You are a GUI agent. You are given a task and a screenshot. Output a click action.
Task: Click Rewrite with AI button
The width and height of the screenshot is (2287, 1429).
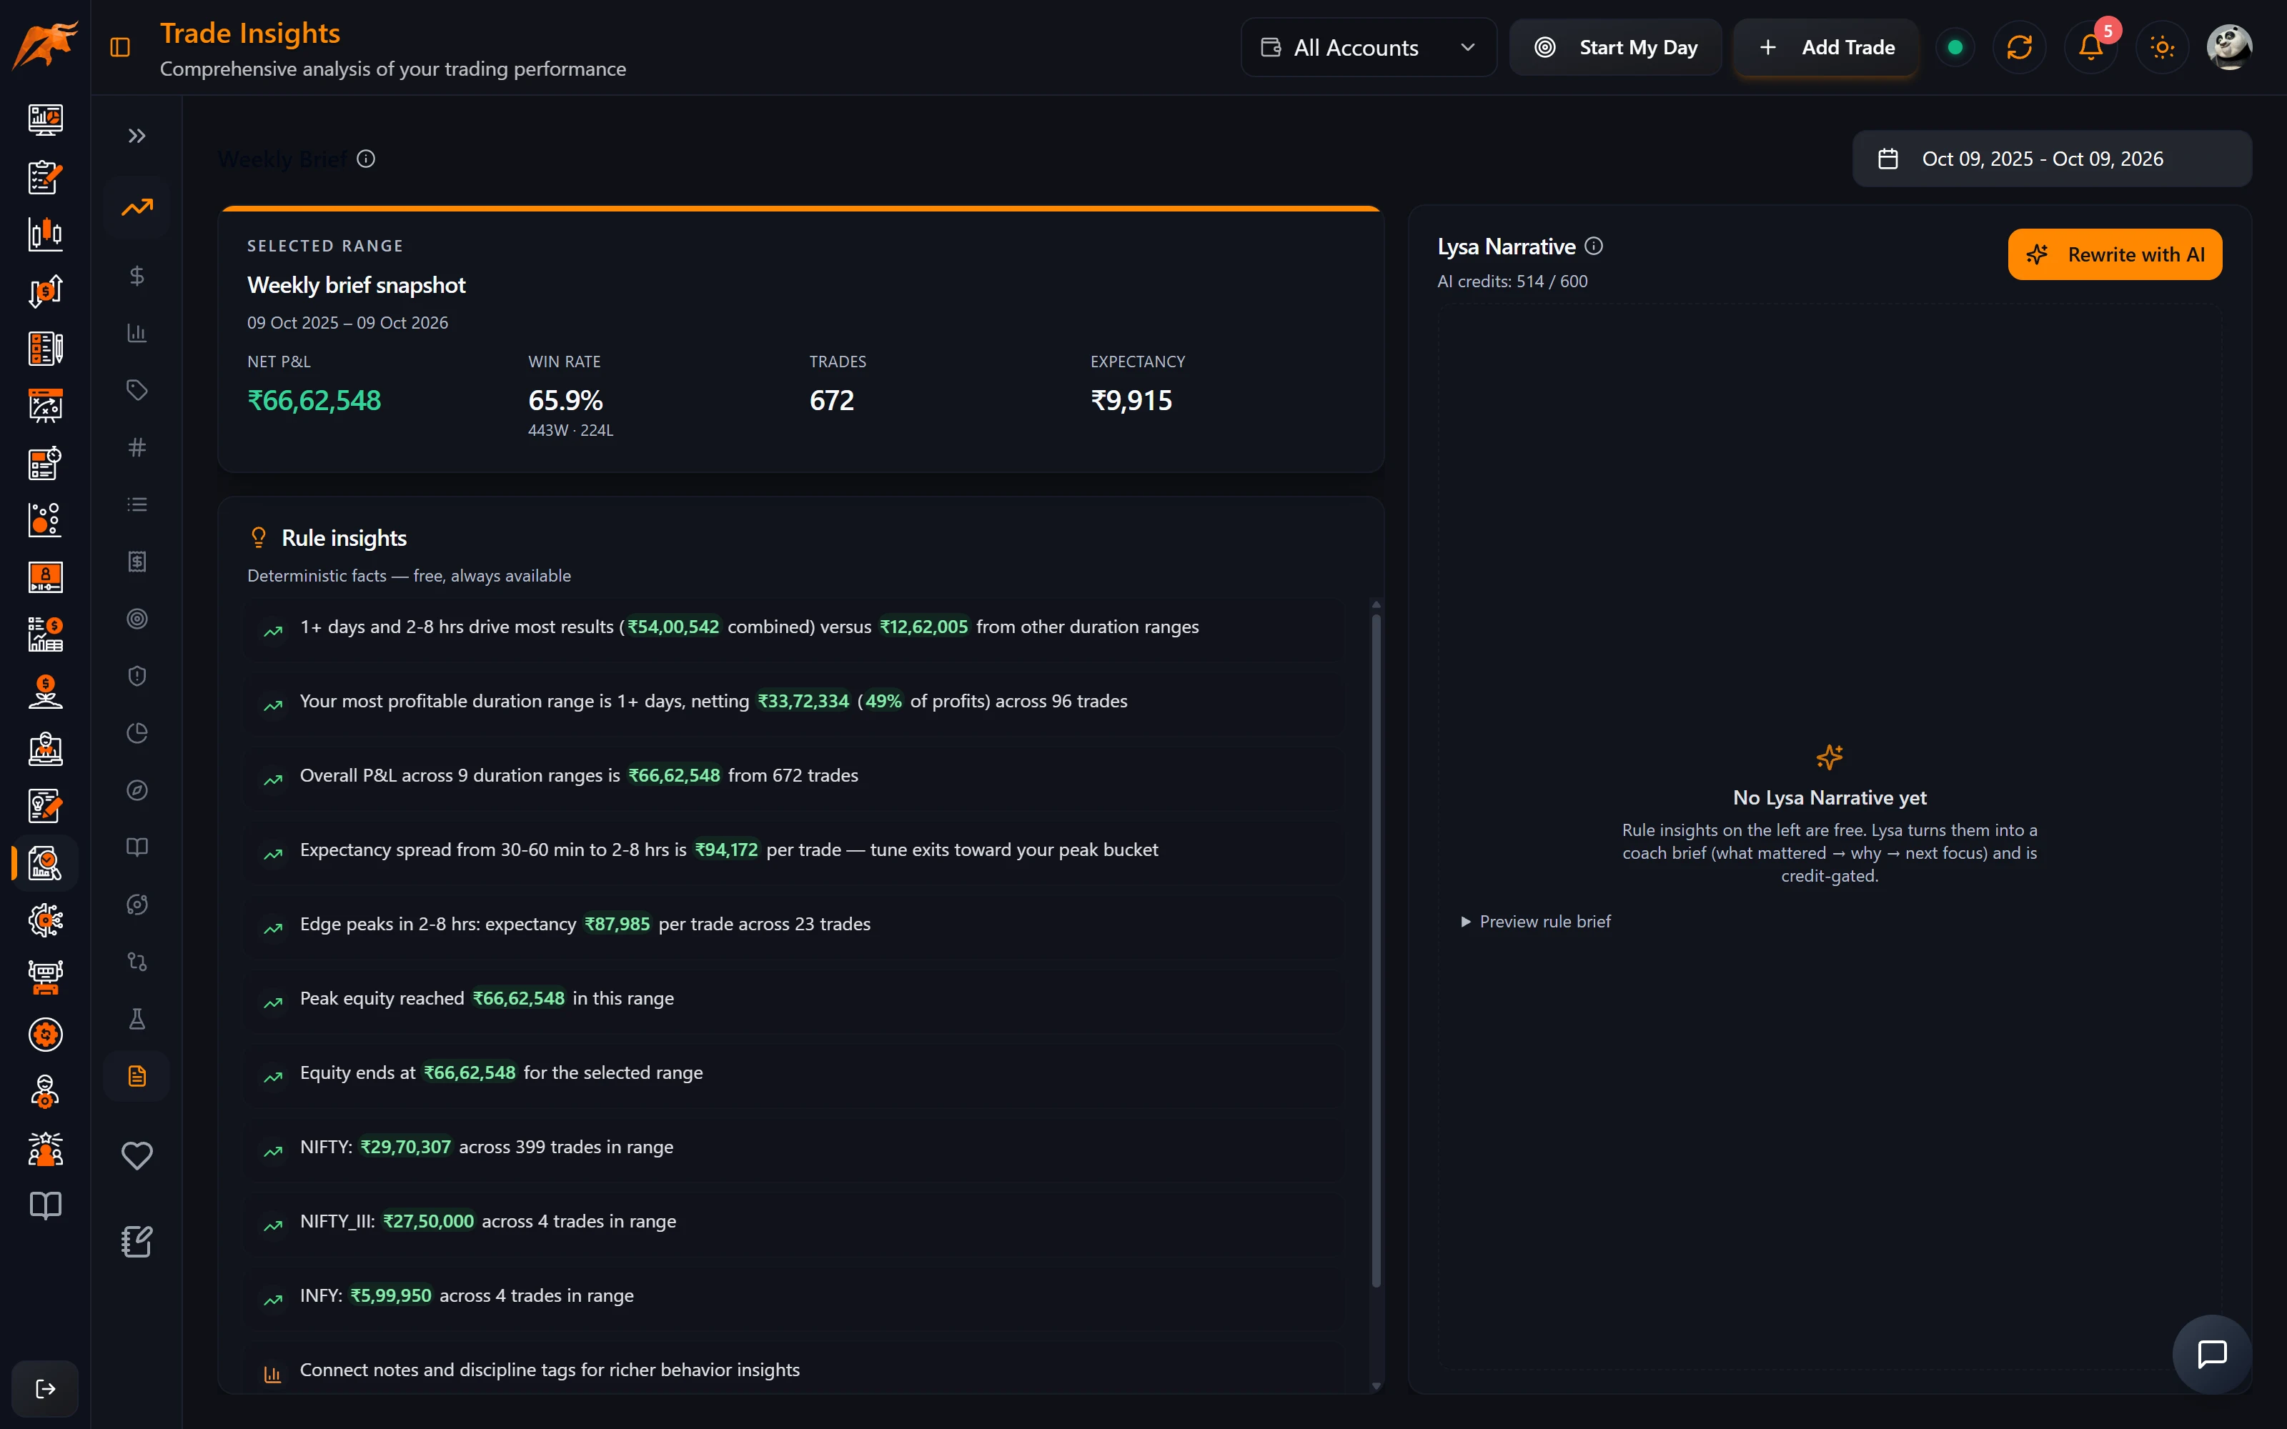click(x=2115, y=254)
